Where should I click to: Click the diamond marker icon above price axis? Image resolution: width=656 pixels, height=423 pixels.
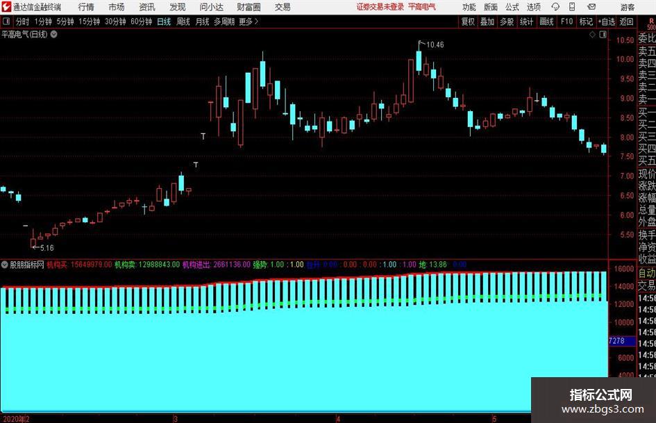pyautogui.click(x=592, y=35)
